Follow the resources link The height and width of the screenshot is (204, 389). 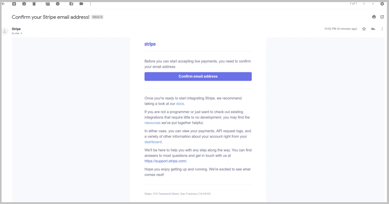[152, 123]
